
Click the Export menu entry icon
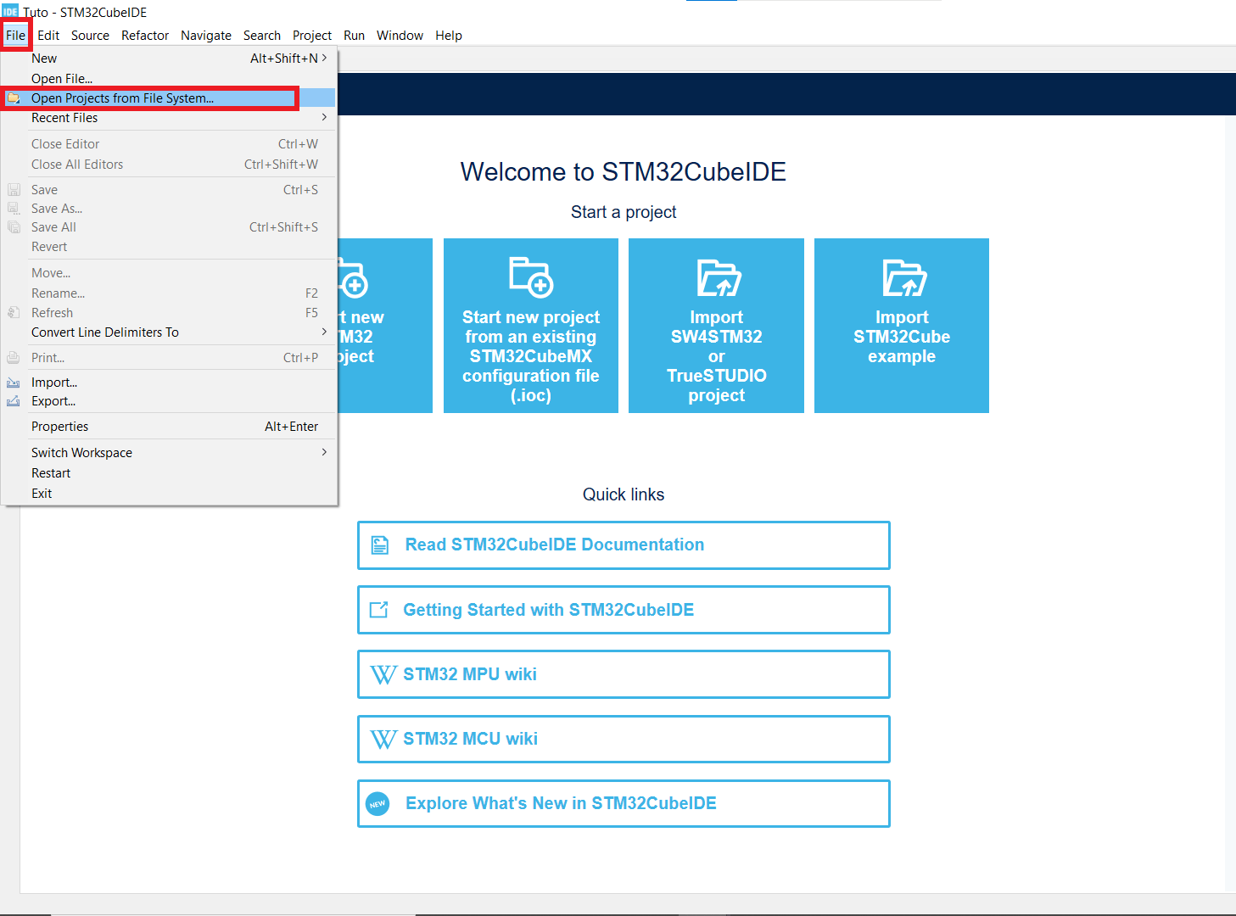pyautogui.click(x=14, y=401)
